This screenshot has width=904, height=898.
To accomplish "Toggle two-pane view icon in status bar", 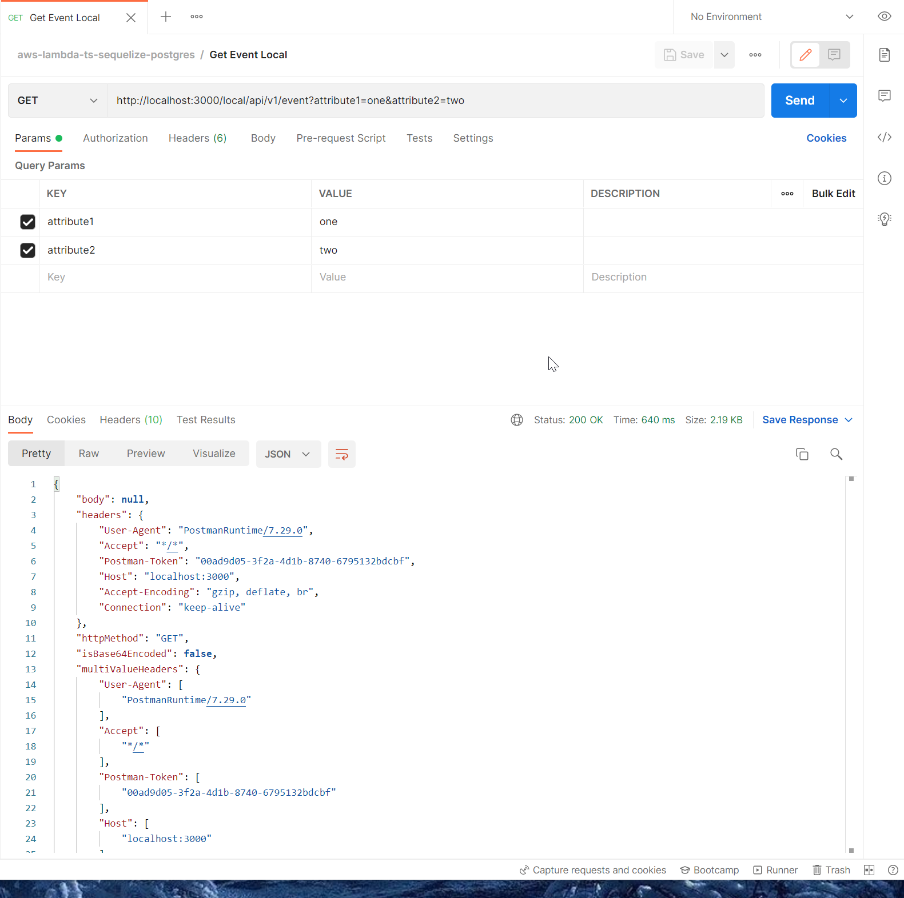I will coord(869,870).
